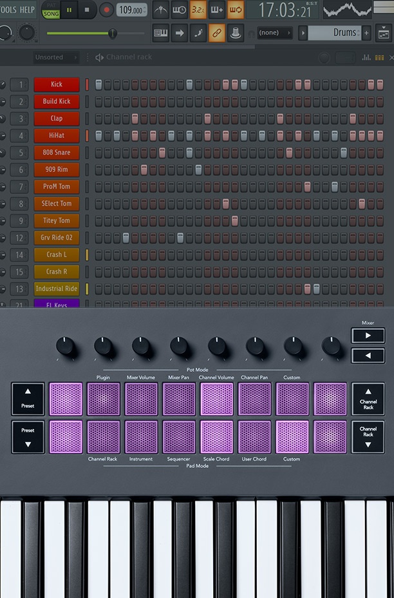The image size is (394, 598).
Task: Click the Mixer left arrow button on keyboard
Action: [368, 356]
